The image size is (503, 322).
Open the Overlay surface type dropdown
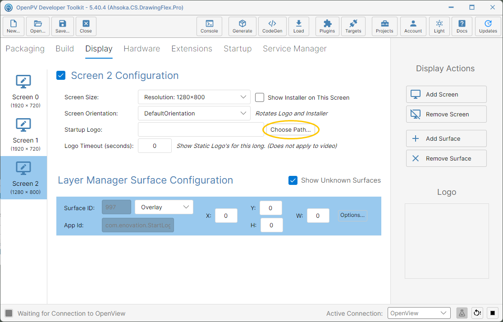coord(164,207)
